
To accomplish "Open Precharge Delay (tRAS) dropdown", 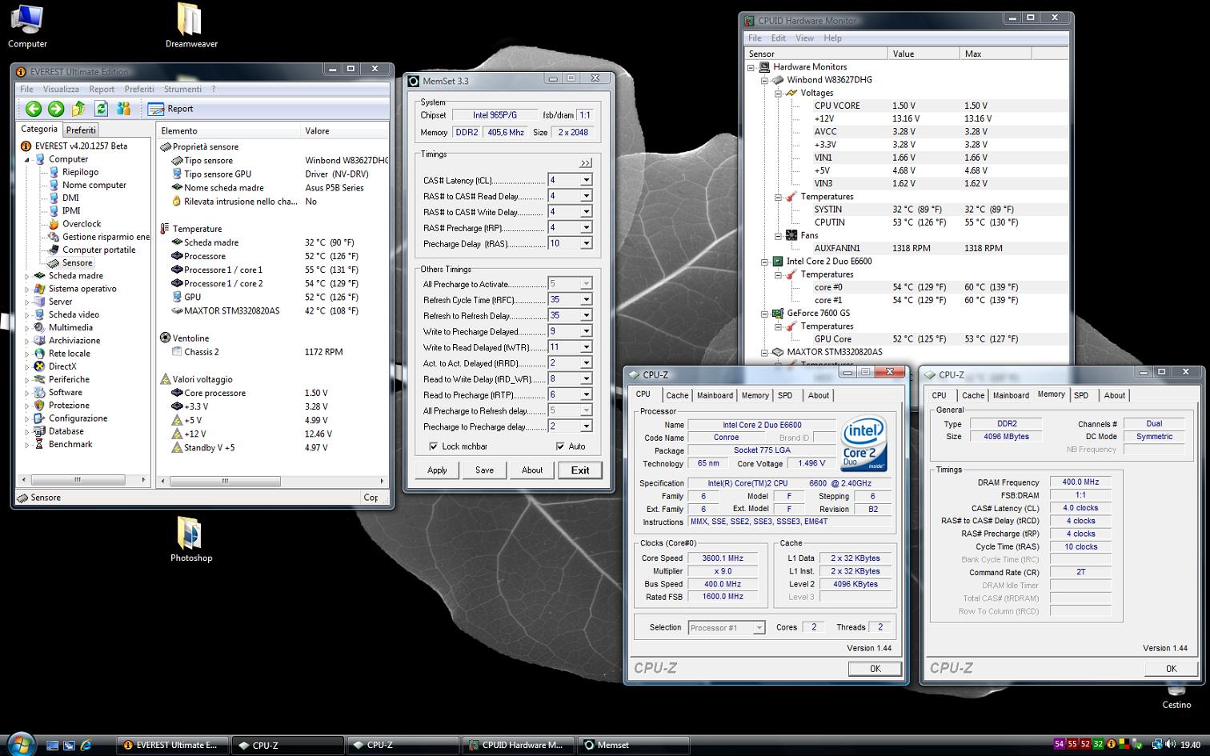I will click(586, 243).
